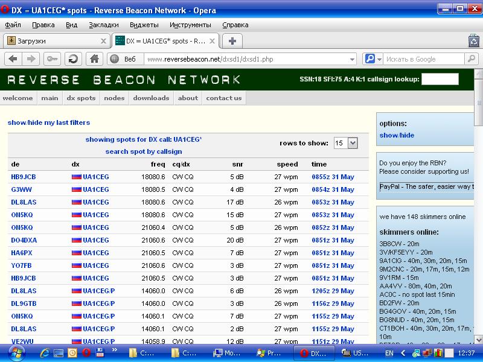Open the Справка menu

pyautogui.click(x=235, y=25)
